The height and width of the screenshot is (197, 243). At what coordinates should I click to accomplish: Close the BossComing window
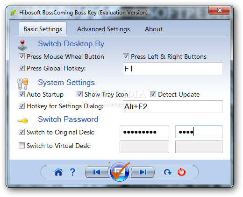point(220,10)
